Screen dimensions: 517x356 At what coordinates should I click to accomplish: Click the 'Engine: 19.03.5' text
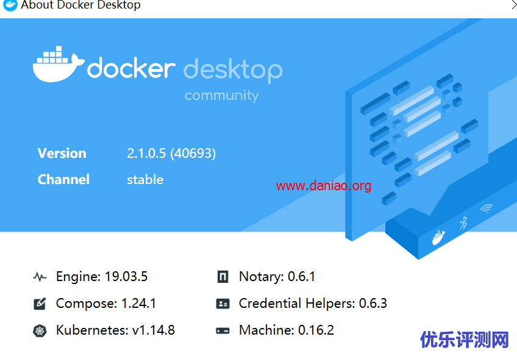pos(102,277)
